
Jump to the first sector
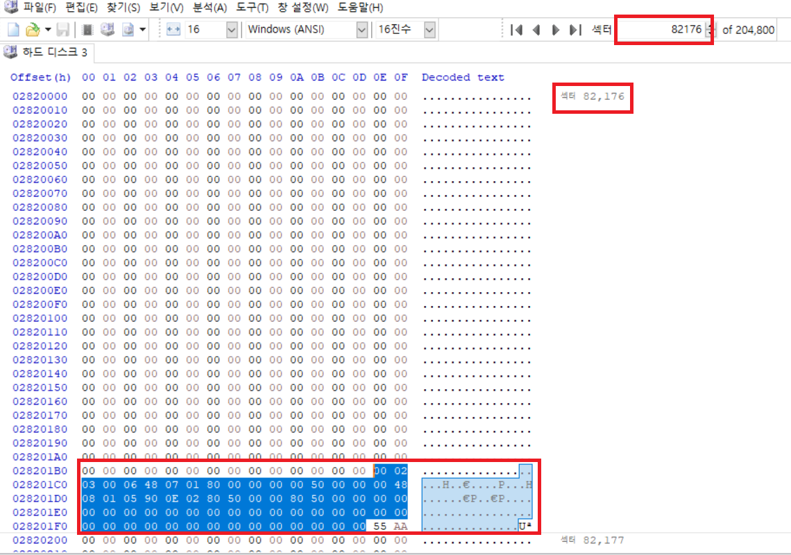[516, 30]
